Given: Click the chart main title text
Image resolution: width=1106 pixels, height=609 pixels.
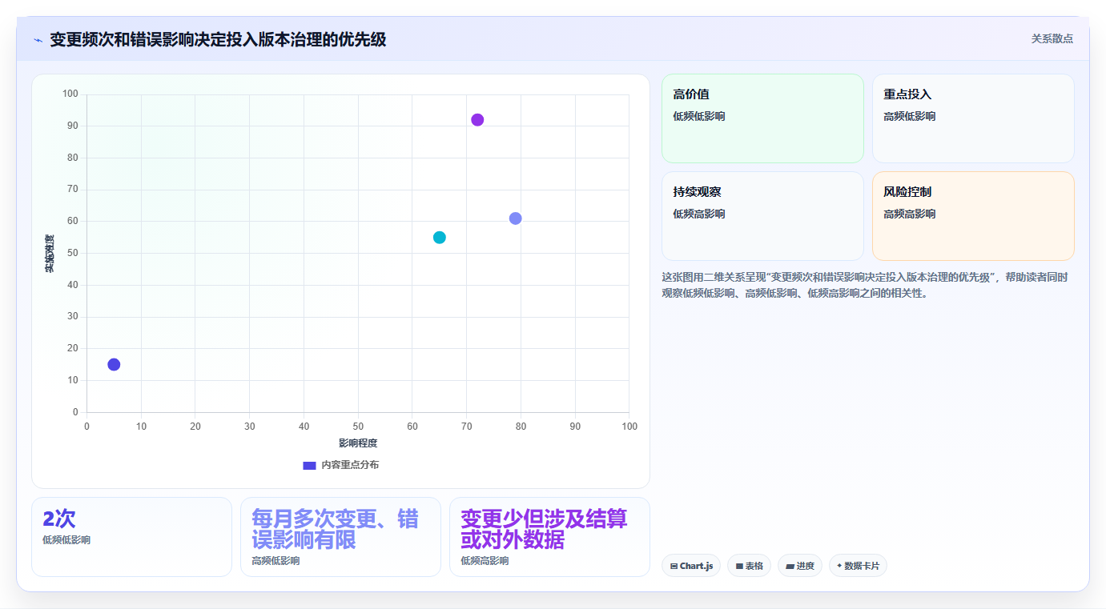Looking at the screenshot, I should [x=218, y=39].
